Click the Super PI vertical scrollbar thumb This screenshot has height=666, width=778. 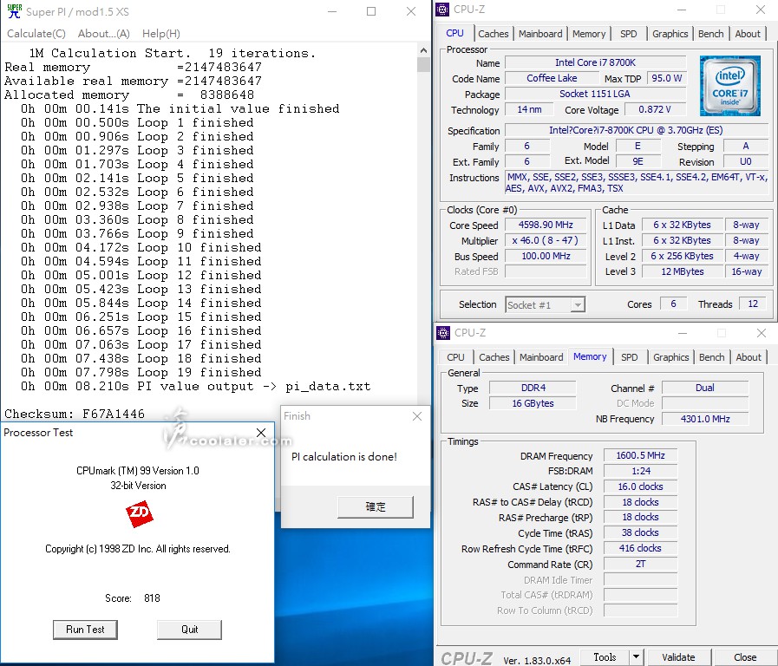point(423,65)
